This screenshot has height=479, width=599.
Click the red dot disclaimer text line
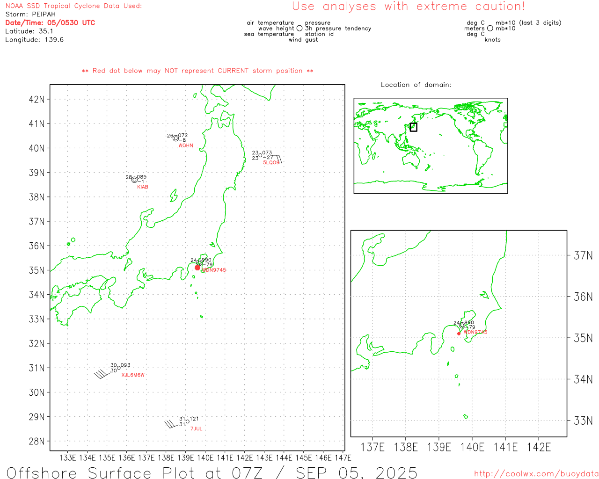(197, 71)
